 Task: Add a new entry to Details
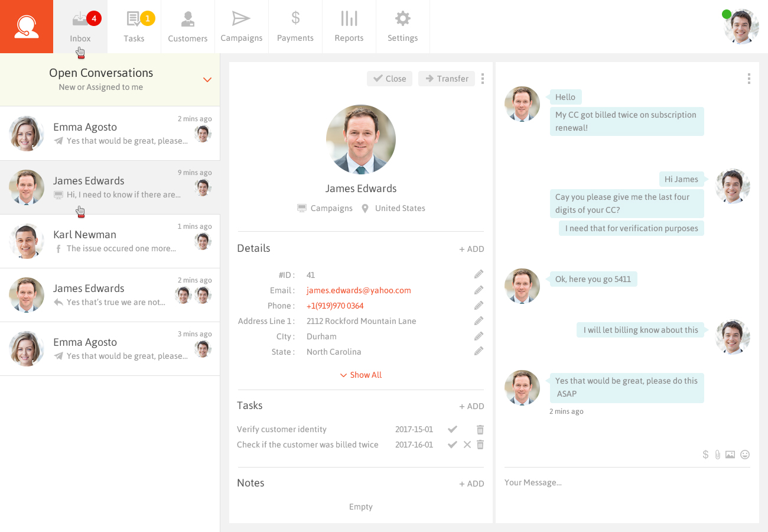click(x=471, y=249)
